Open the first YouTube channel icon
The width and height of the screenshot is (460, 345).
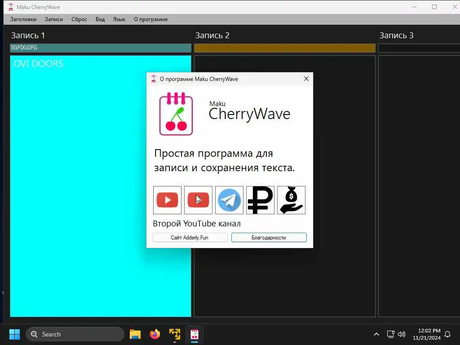[167, 200]
